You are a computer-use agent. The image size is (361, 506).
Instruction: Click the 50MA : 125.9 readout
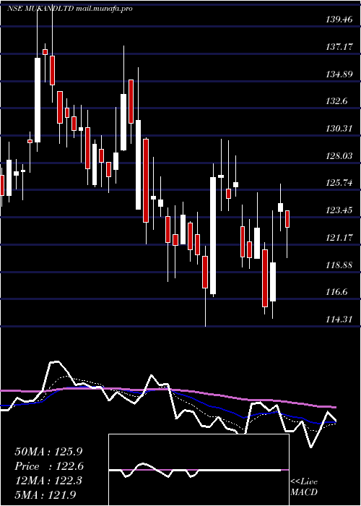coord(49,452)
